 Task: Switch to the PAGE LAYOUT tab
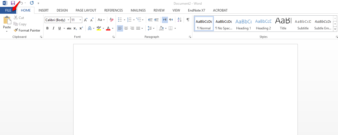pos(86,10)
